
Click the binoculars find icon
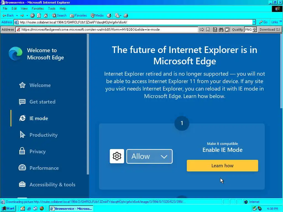pos(221,30)
